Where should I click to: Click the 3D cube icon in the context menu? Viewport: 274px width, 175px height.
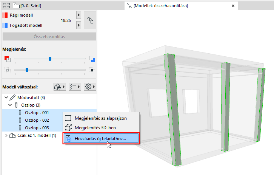point(68,128)
